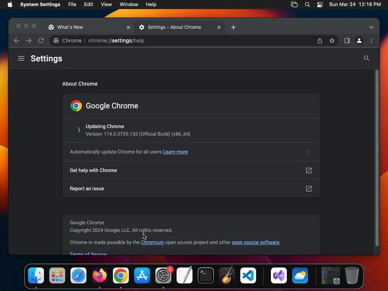Close the Settings - About Chrome tab

point(219,27)
